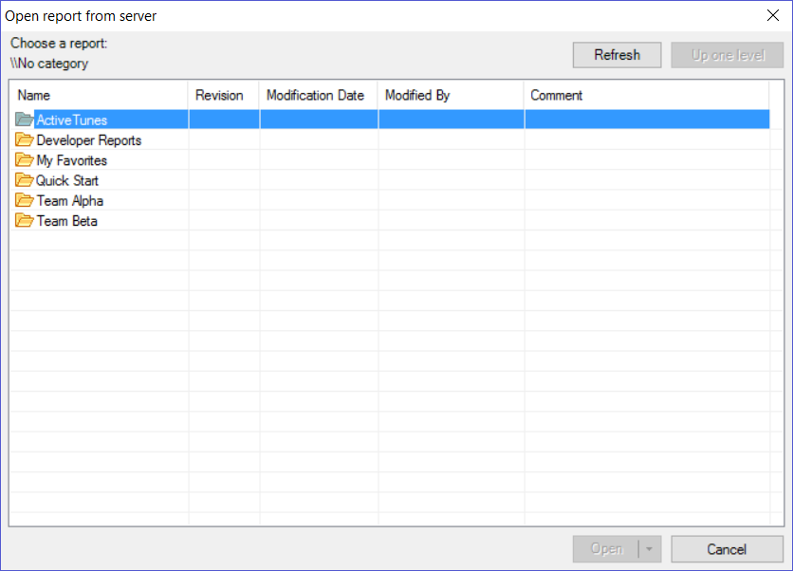Expand the Open button dropdown arrow
Viewport: 793px width, 571px height.
click(650, 549)
